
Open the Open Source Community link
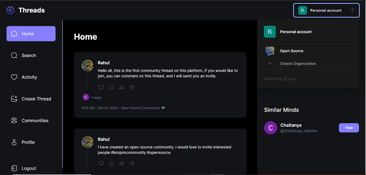(x=140, y=108)
